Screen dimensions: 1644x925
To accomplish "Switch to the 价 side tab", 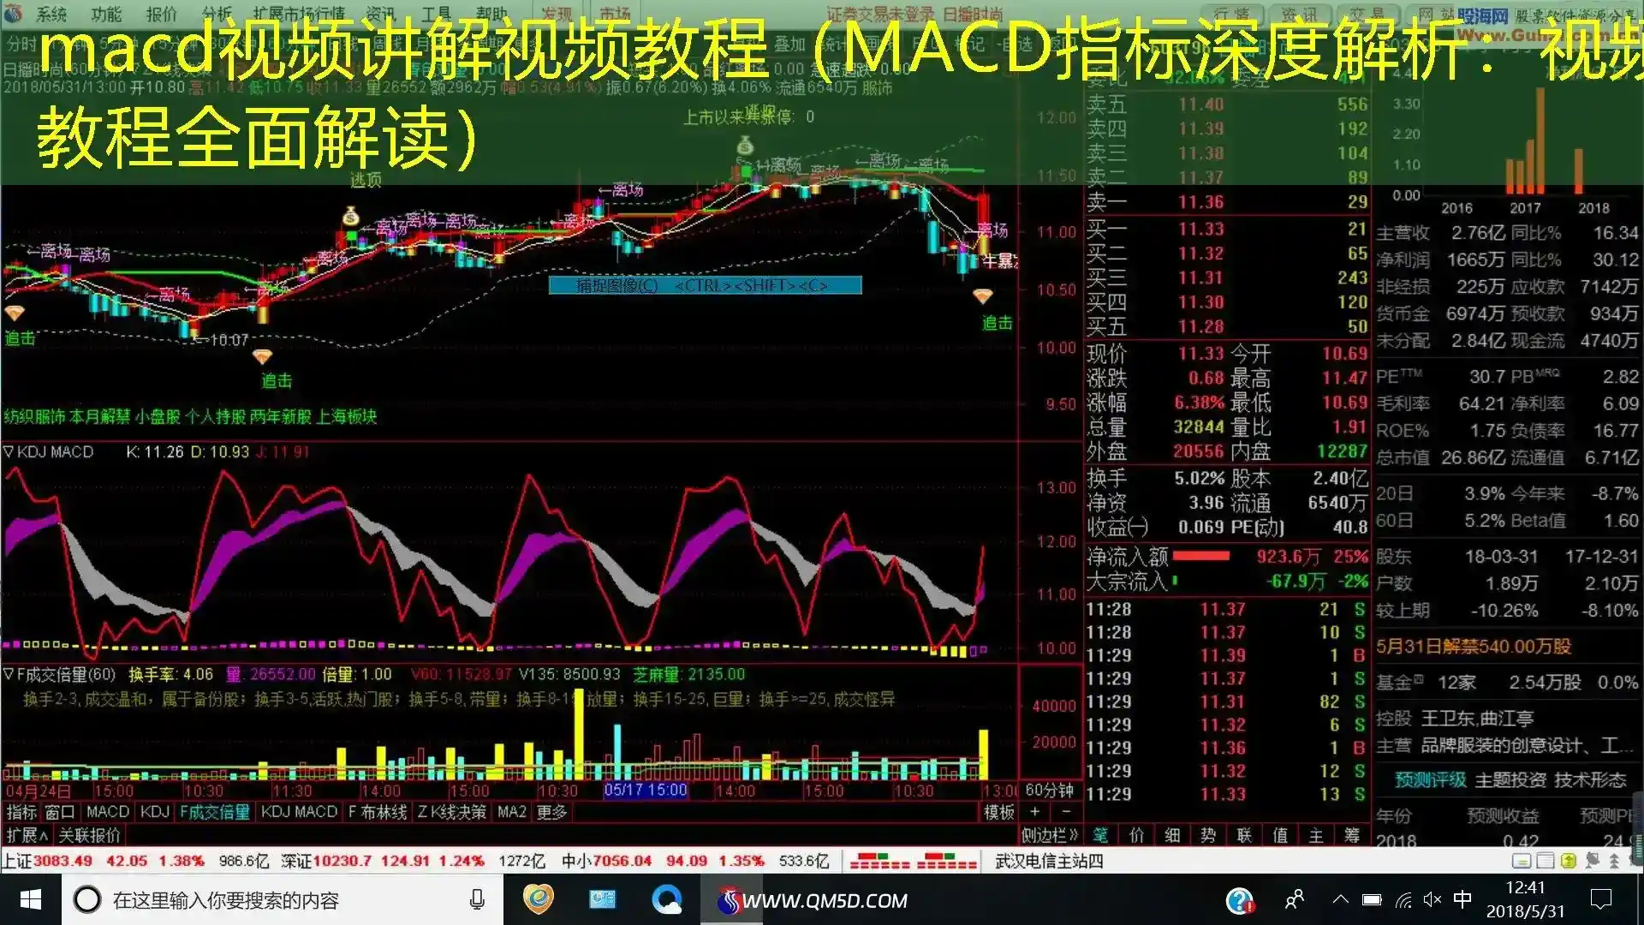I will click(1136, 834).
